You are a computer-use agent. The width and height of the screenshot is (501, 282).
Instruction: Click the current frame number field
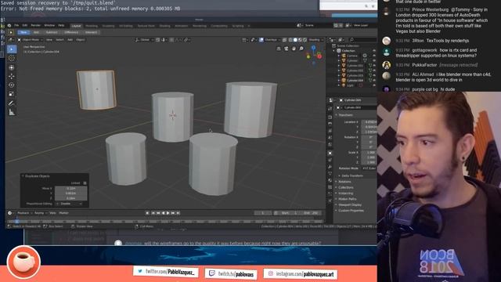(x=263, y=213)
